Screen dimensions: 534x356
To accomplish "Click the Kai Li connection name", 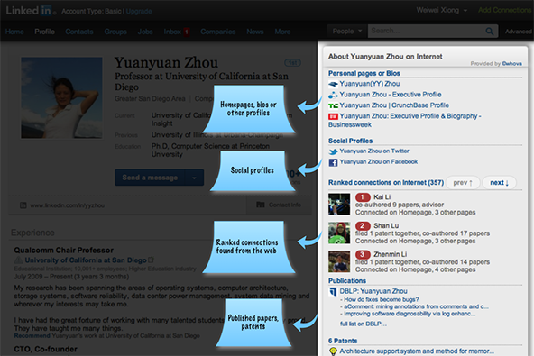I will click(382, 197).
